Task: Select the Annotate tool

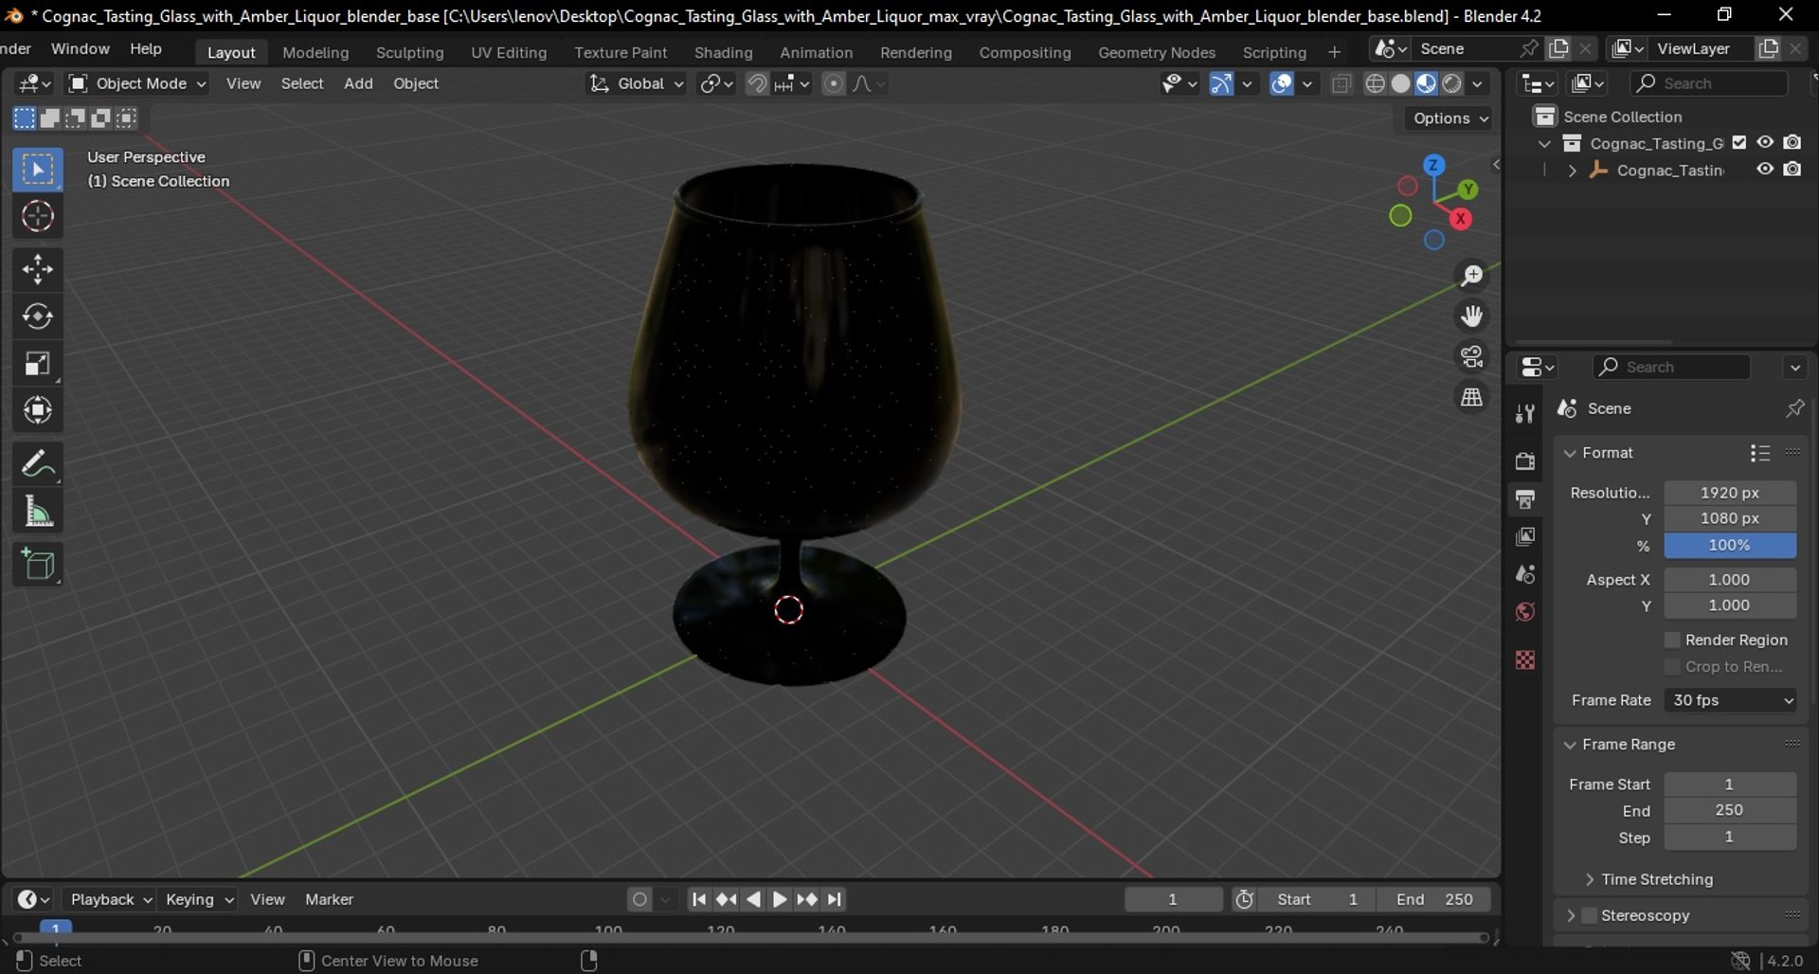Action: tap(38, 464)
